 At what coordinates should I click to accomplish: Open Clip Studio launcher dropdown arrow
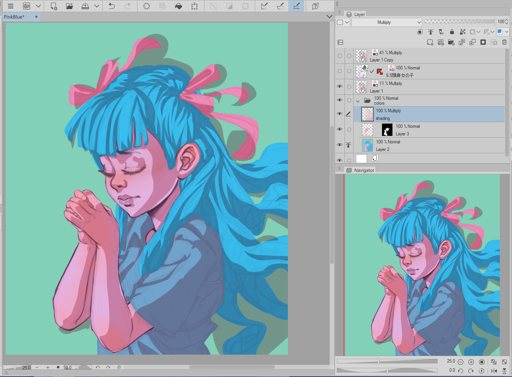tap(38, 6)
